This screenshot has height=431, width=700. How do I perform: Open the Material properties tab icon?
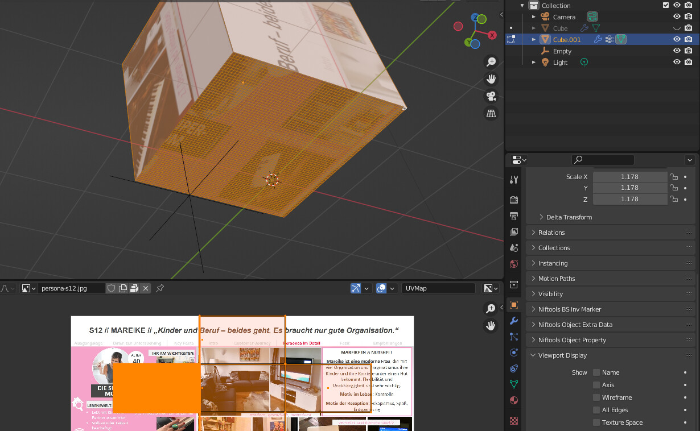[x=514, y=400]
